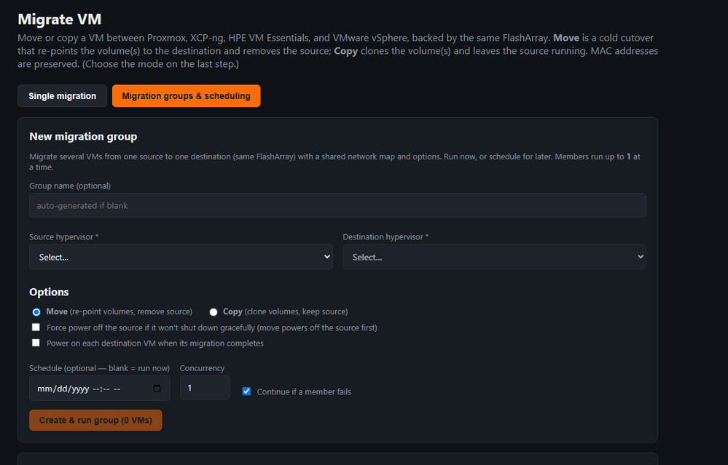Select the Move radio option
The width and height of the screenshot is (728, 465).
[x=36, y=312]
